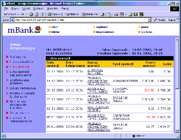
Task: Open Zdefiniowane przelewy in the sidebar
Action: 20,82
